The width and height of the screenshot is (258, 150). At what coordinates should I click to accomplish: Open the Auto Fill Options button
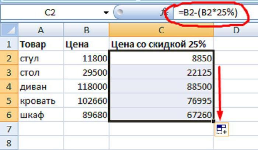pos(222,129)
